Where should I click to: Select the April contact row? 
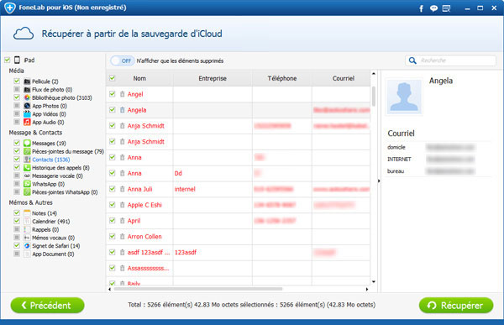[x=239, y=221]
